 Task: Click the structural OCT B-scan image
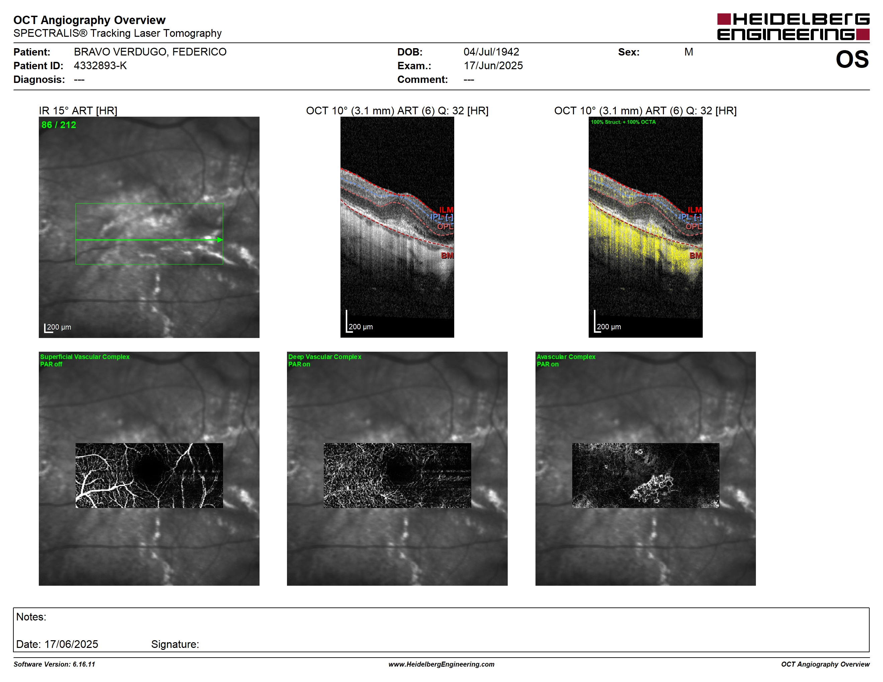[397, 227]
